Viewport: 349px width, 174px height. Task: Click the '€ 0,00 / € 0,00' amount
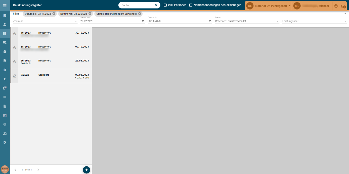point(82,78)
